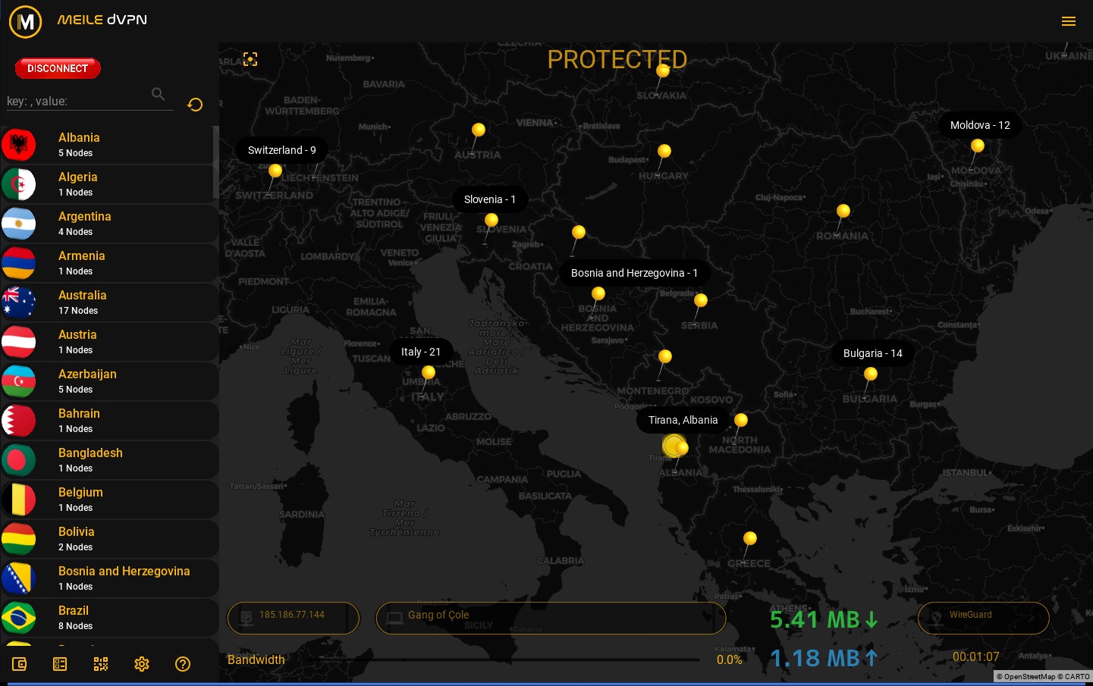Viewport: 1093px width, 686px height.
Task: Open the settings gear icon
Action: pyautogui.click(x=142, y=664)
